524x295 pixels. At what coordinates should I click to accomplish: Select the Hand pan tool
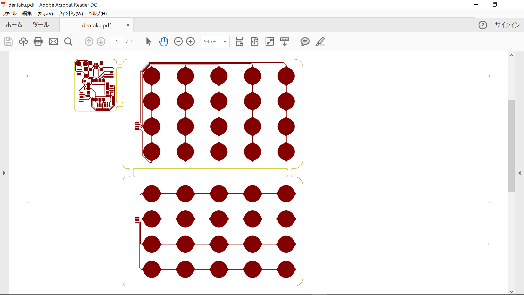pyautogui.click(x=163, y=42)
